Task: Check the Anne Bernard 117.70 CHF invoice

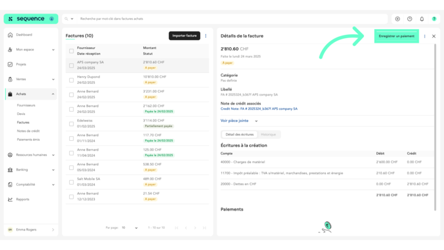Action: [72, 139]
